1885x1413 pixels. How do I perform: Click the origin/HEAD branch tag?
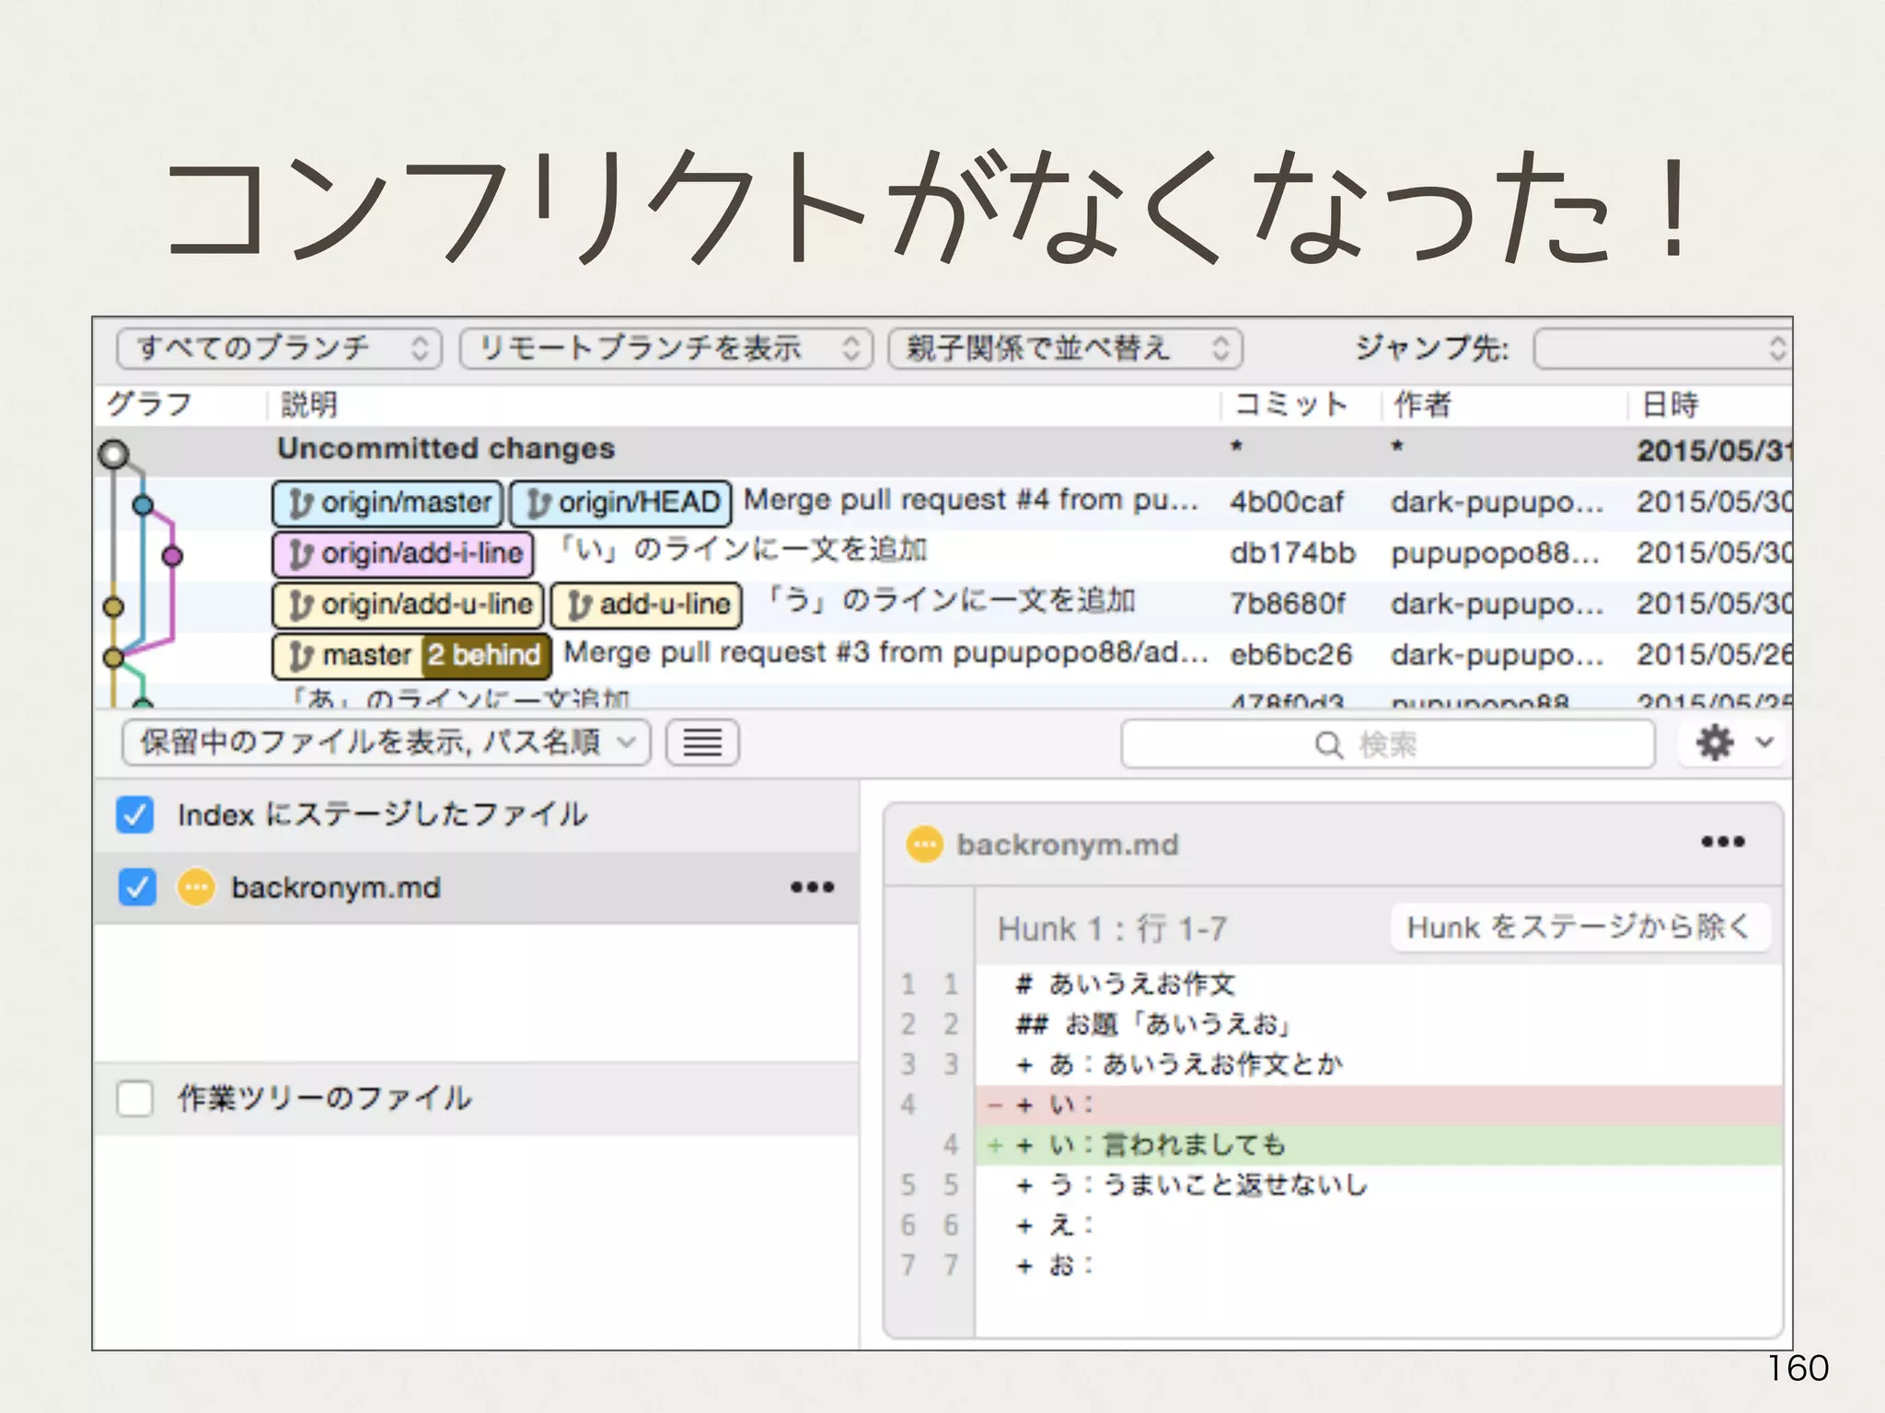(621, 502)
